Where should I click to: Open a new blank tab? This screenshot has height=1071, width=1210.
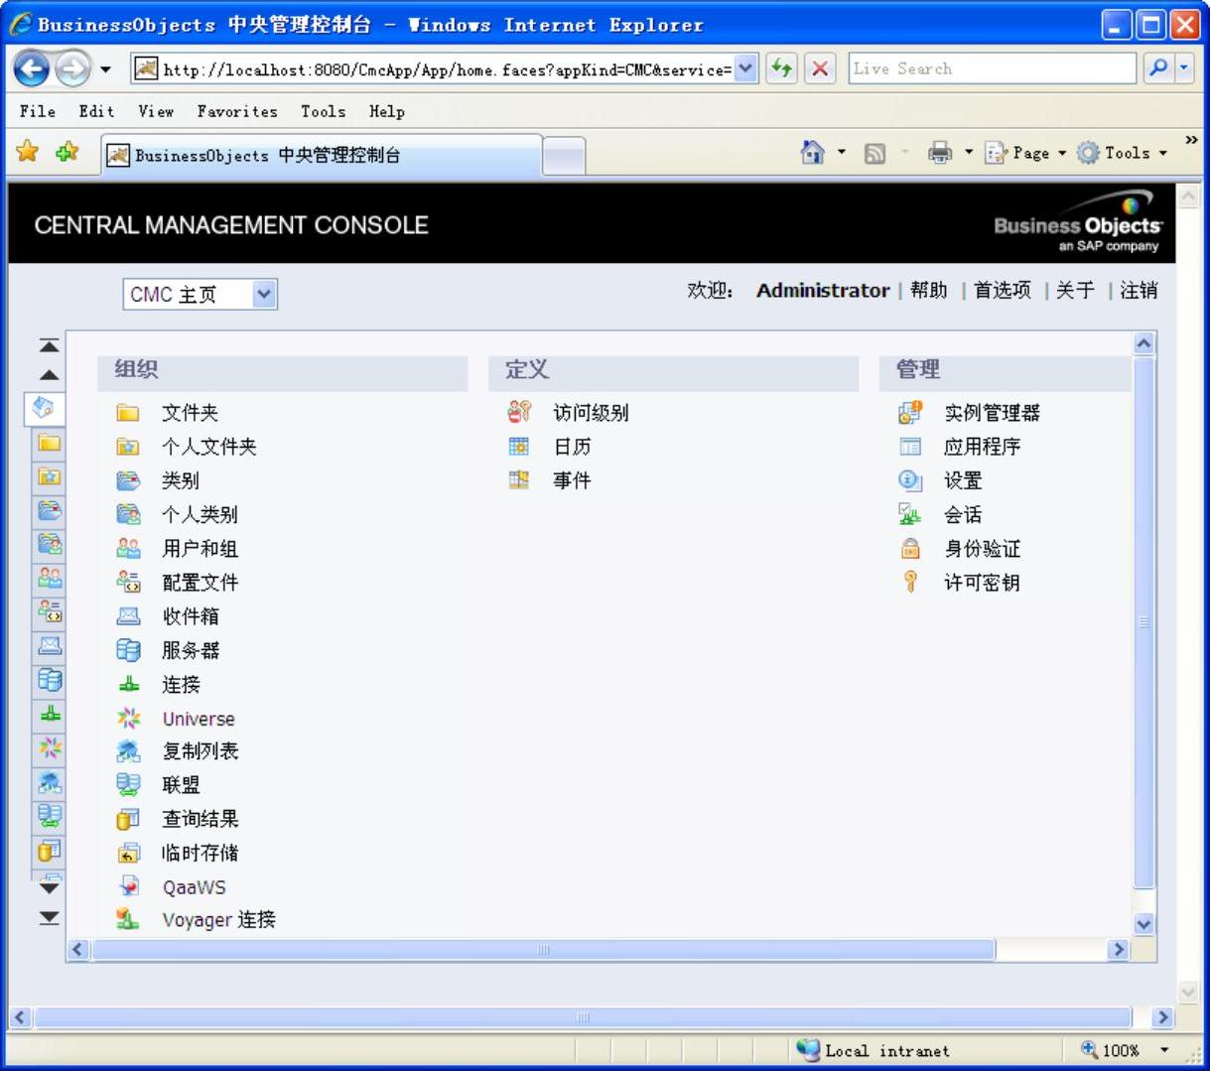click(564, 157)
